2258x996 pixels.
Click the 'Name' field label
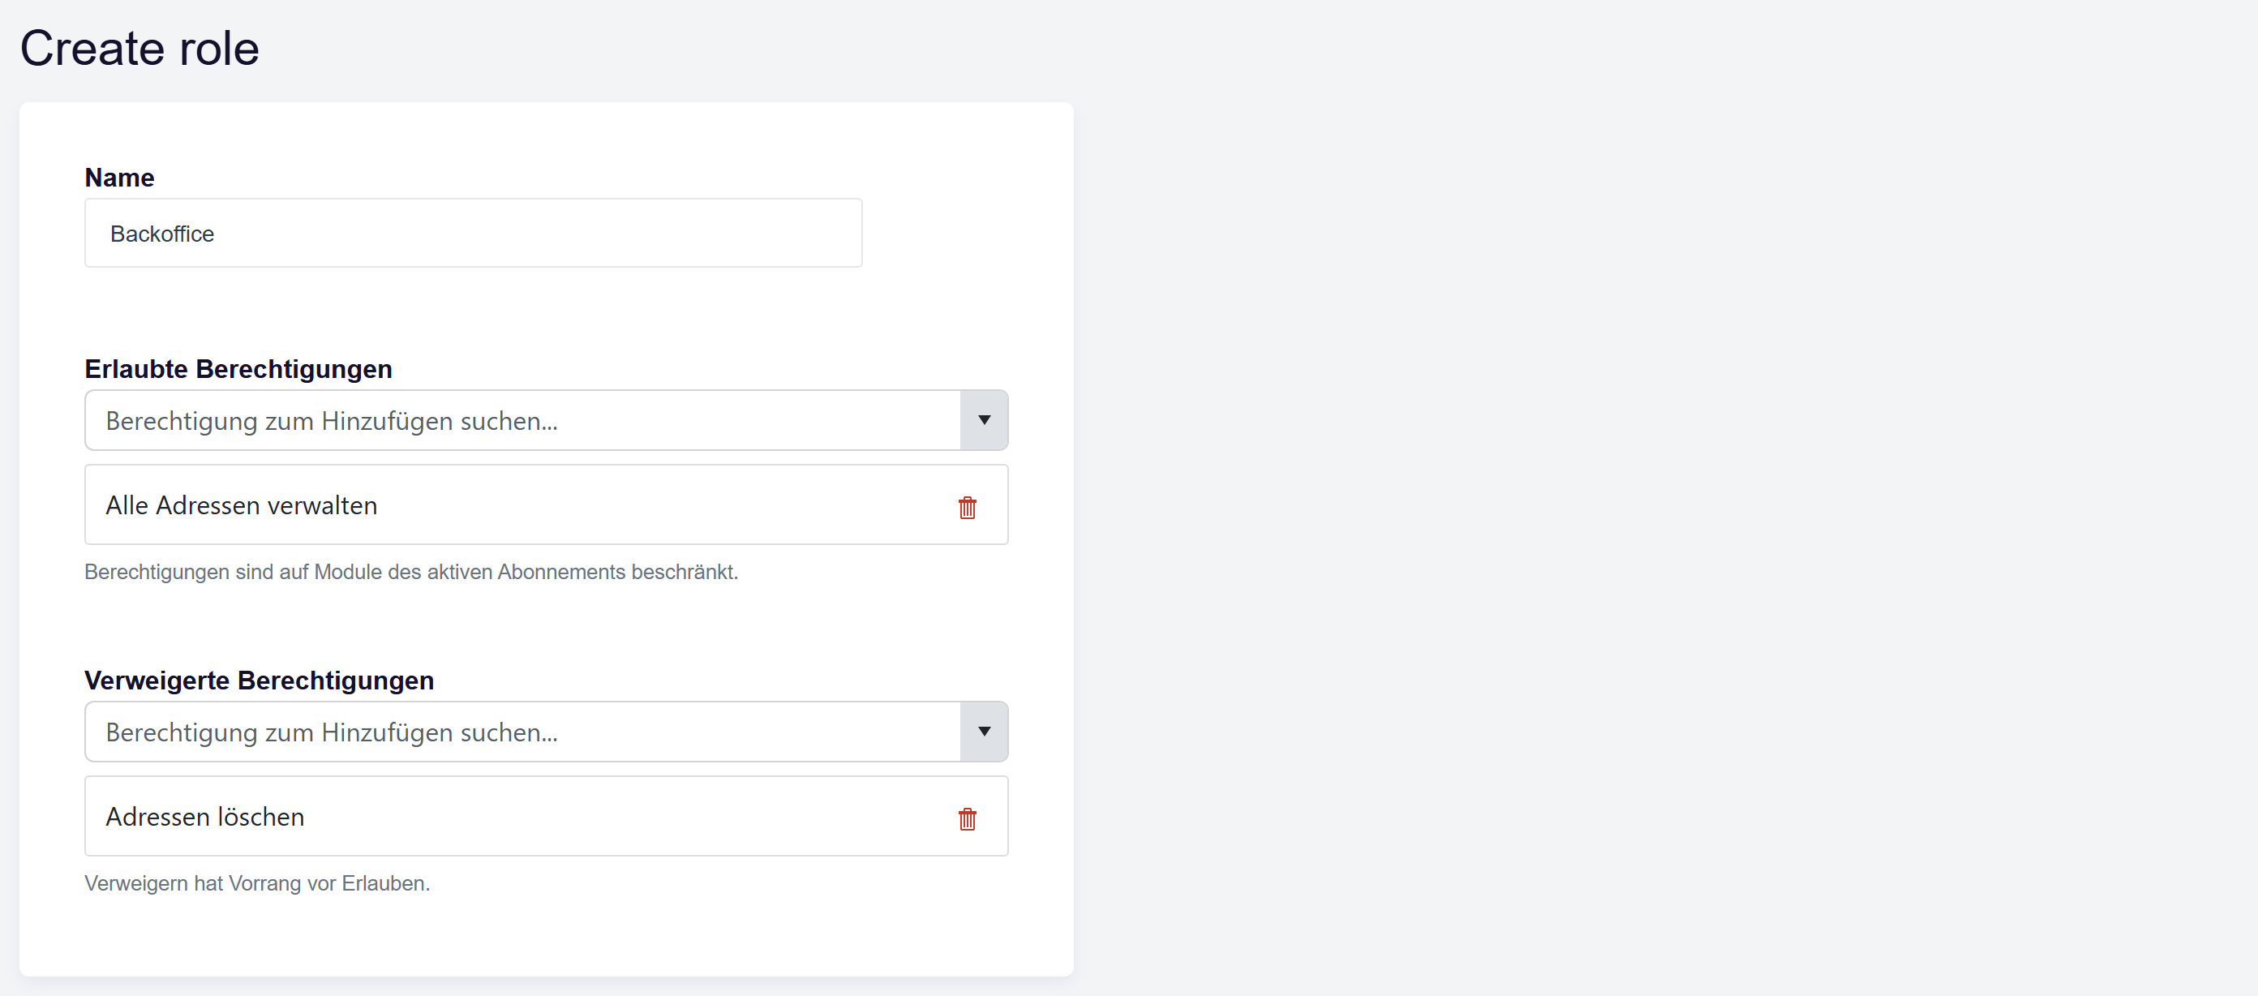pos(119,177)
